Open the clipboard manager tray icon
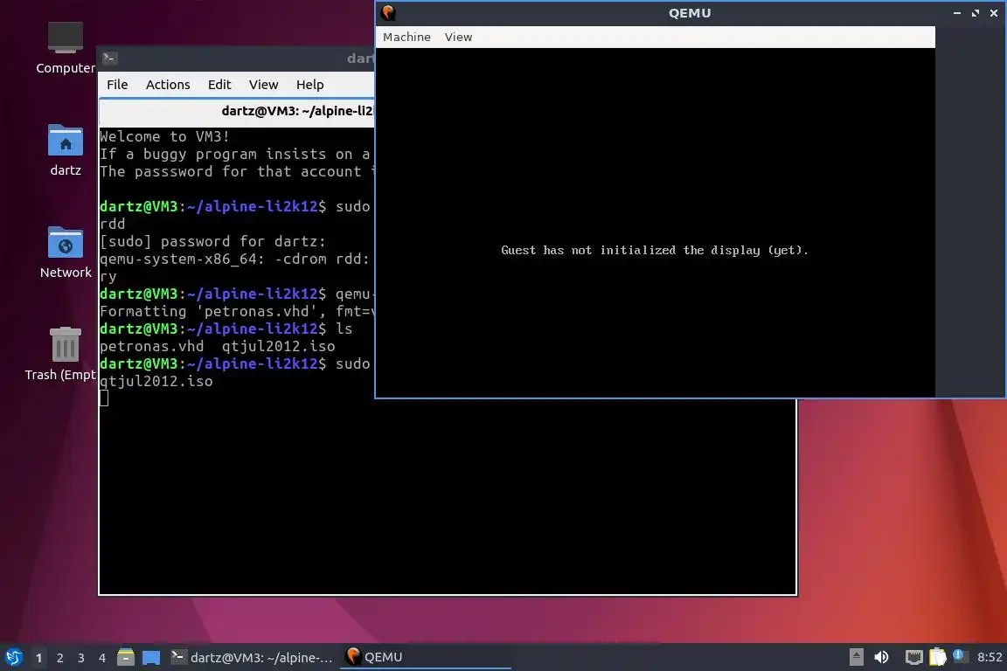 (938, 657)
